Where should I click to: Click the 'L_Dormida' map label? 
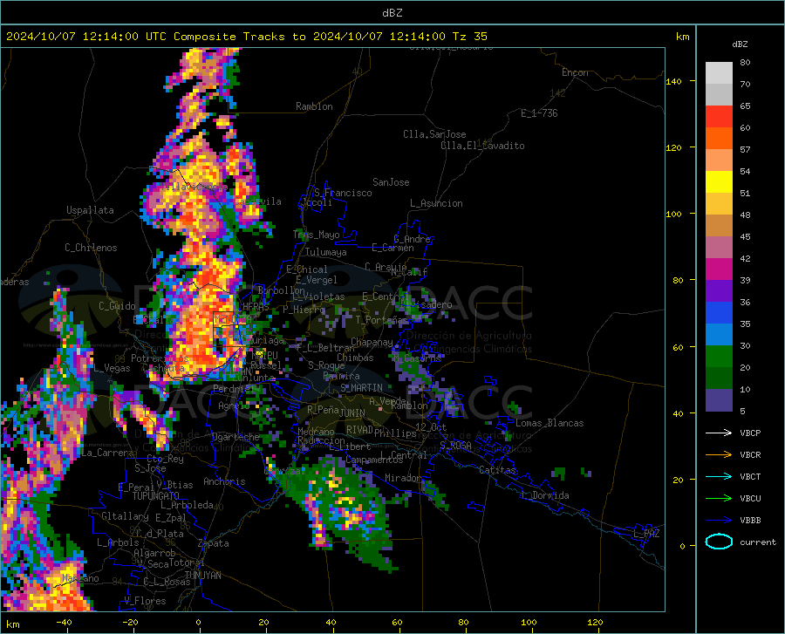point(545,495)
